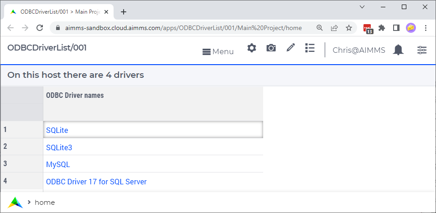Click the ODBC Driver 17 for SQL Server link

(x=96, y=182)
